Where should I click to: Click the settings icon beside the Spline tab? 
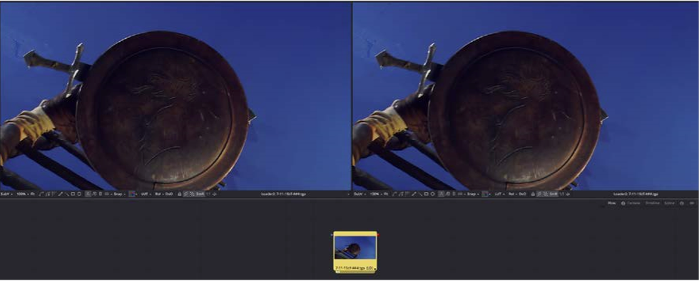tap(682, 204)
